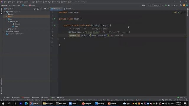
Task: Place cursor after println line in editor
Action: click(x=123, y=35)
